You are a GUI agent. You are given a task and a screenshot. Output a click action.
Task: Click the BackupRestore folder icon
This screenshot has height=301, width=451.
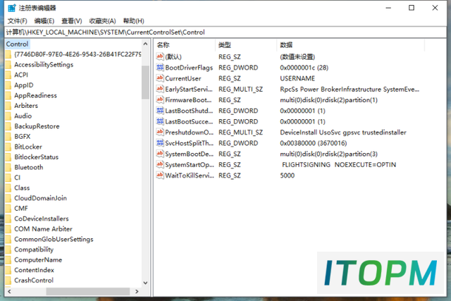(8, 126)
